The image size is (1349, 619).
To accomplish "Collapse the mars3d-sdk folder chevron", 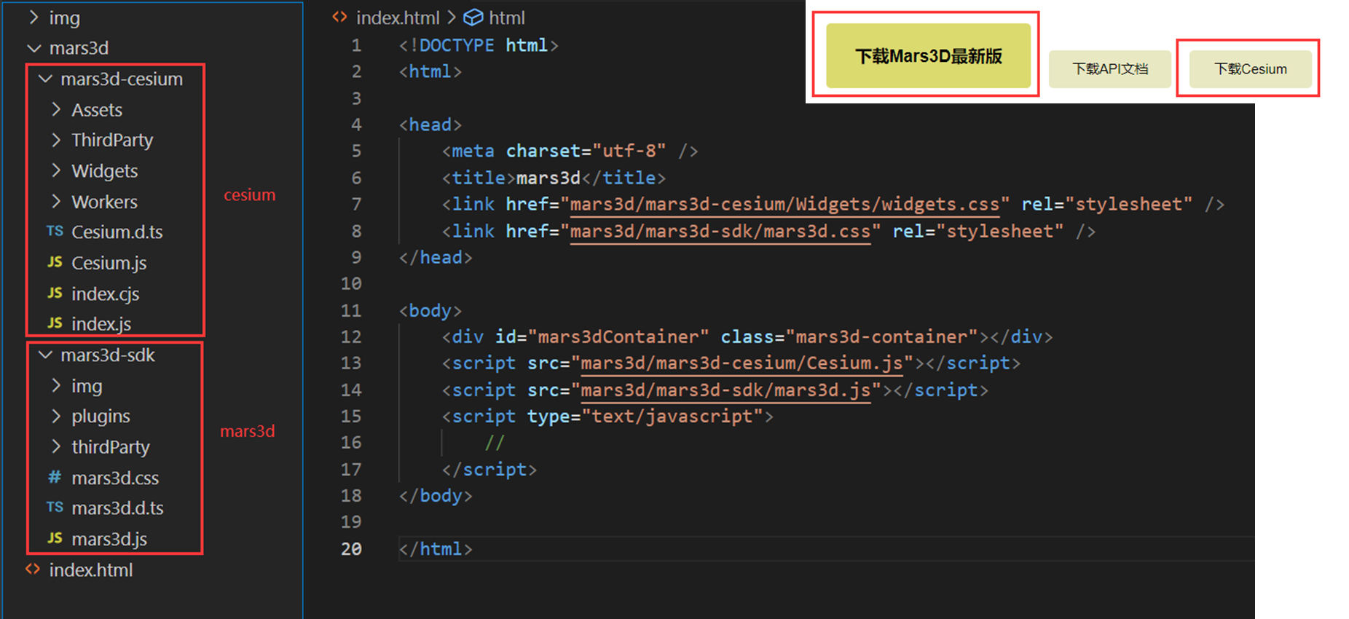I will tap(46, 355).
